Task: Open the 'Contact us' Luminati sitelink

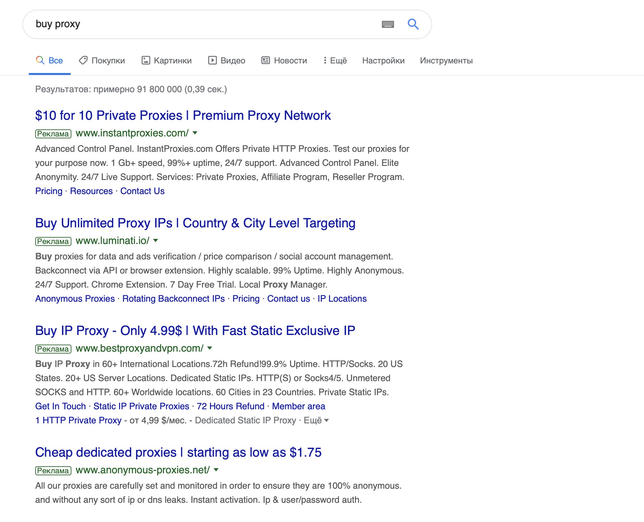Action: coord(289,299)
